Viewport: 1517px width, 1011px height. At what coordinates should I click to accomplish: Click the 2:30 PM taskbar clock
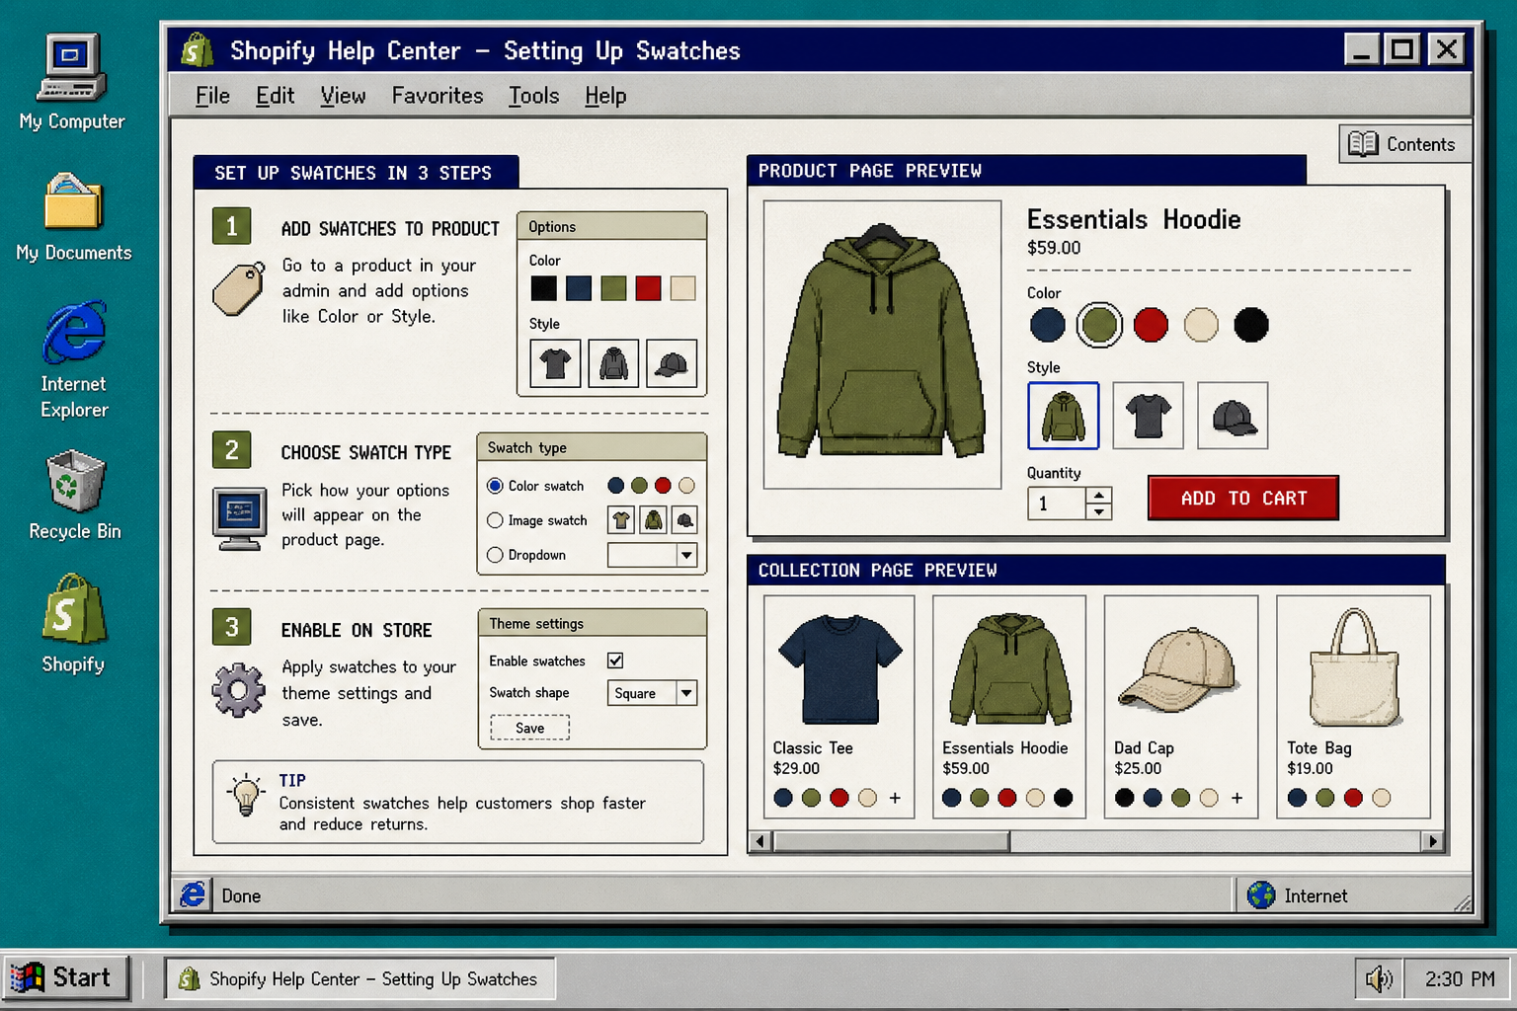[1460, 978]
